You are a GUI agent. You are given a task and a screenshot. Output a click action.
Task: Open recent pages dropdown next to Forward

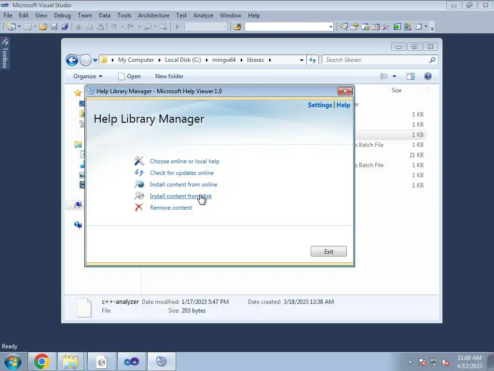[95, 60]
